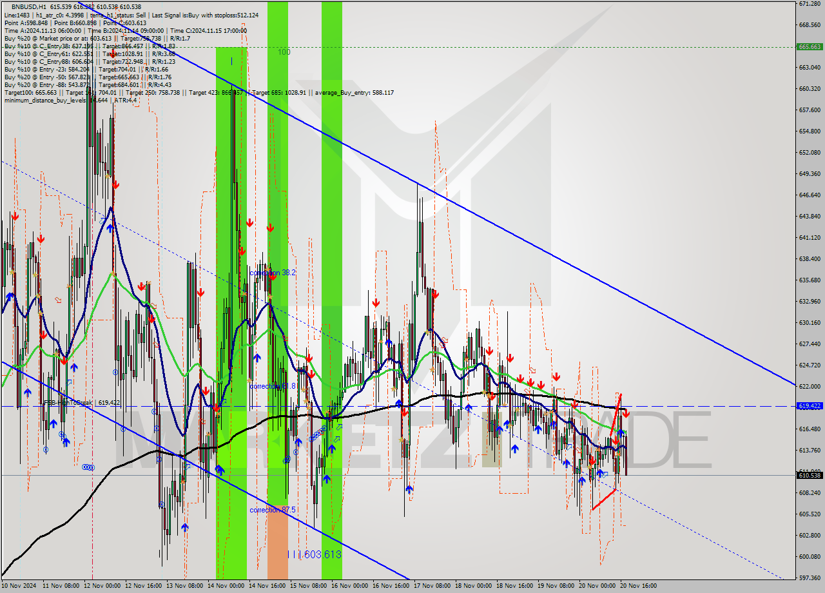
Task: Click the black 610.538 current price tag
Action: 810,475
